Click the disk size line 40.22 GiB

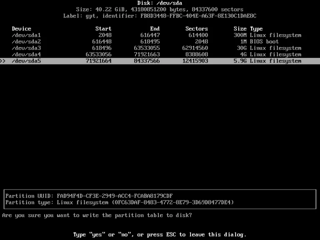click(x=160, y=10)
